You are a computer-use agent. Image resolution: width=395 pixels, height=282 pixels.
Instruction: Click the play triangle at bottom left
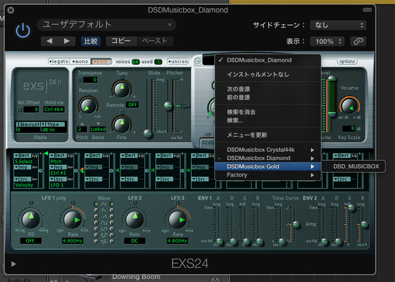click(x=13, y=264)
